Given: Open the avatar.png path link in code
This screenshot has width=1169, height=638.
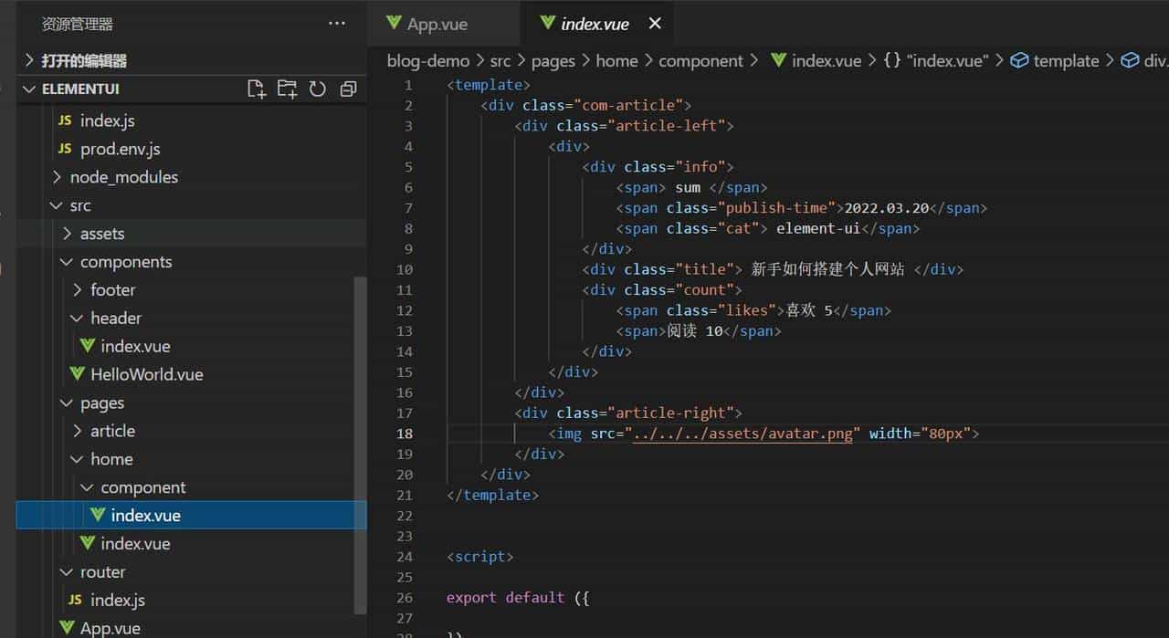Looking at the screenshot, I should click(x=742, y=434).
